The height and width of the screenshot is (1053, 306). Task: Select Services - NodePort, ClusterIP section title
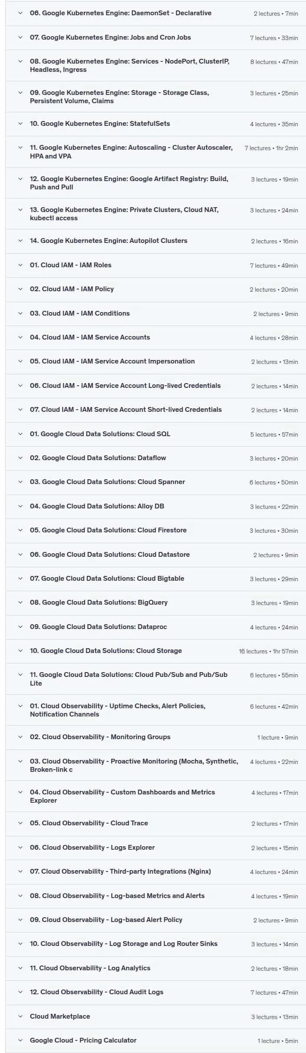point(129,65)
